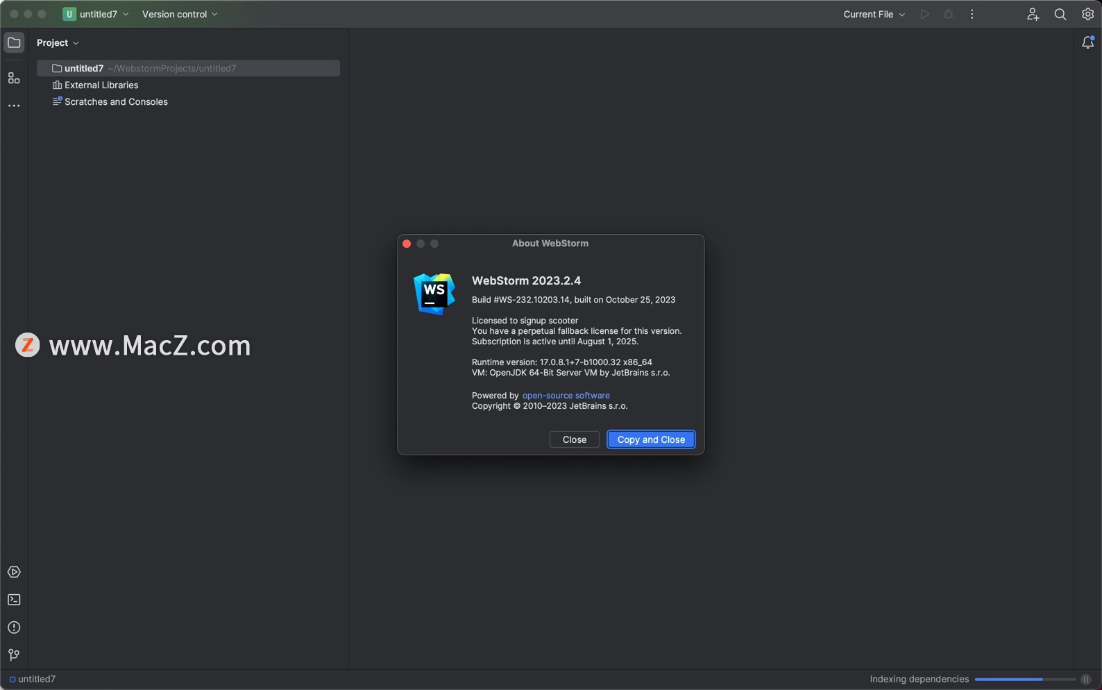Click the Close button in About dialog
Image resolution: width=1102 pixels, height=690 pixels.
point(575,439)
